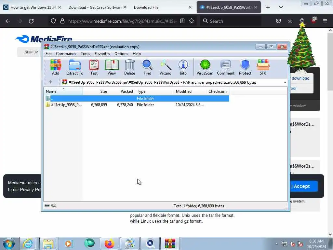Click the 6,378,240 packed size cell
Viewport: 333px width, 250px height.
125,105
